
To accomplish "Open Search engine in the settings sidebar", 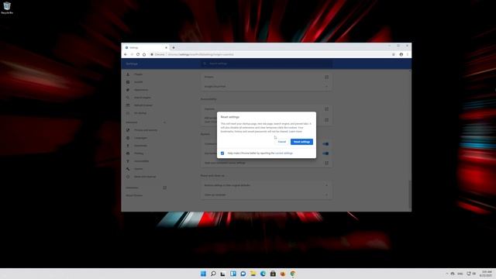I will coord(142,98).
